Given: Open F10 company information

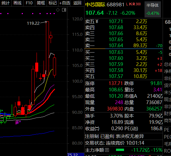Looking at the screenshot, I should coord(29,3).
